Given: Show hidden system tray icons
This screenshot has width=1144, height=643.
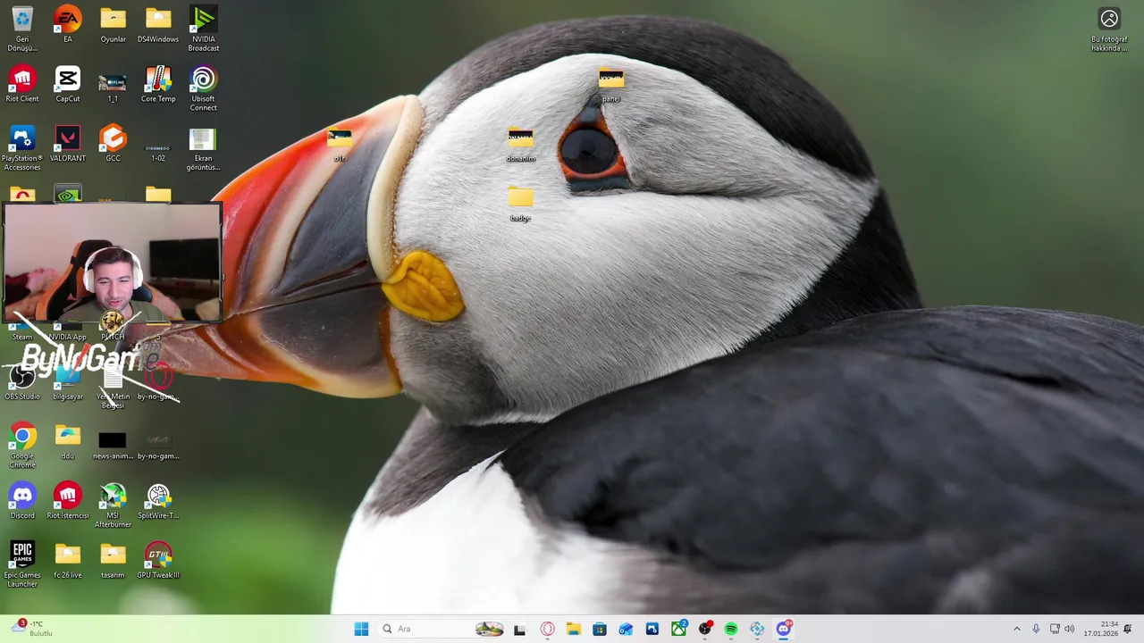Looking at the screenshot, I should pyautogui.click(x=1016, y=629).
